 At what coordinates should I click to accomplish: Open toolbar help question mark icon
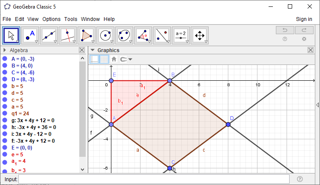pyautogui.click(x=285, y=39)
